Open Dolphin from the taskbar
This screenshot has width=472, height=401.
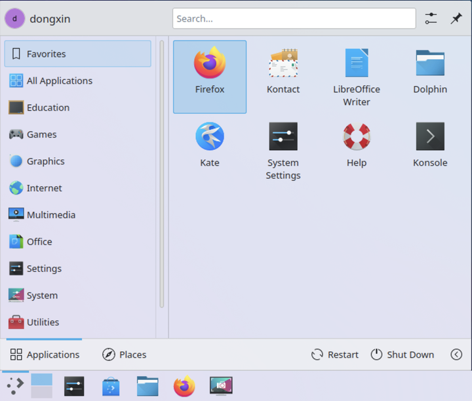[x=147, y=386]
